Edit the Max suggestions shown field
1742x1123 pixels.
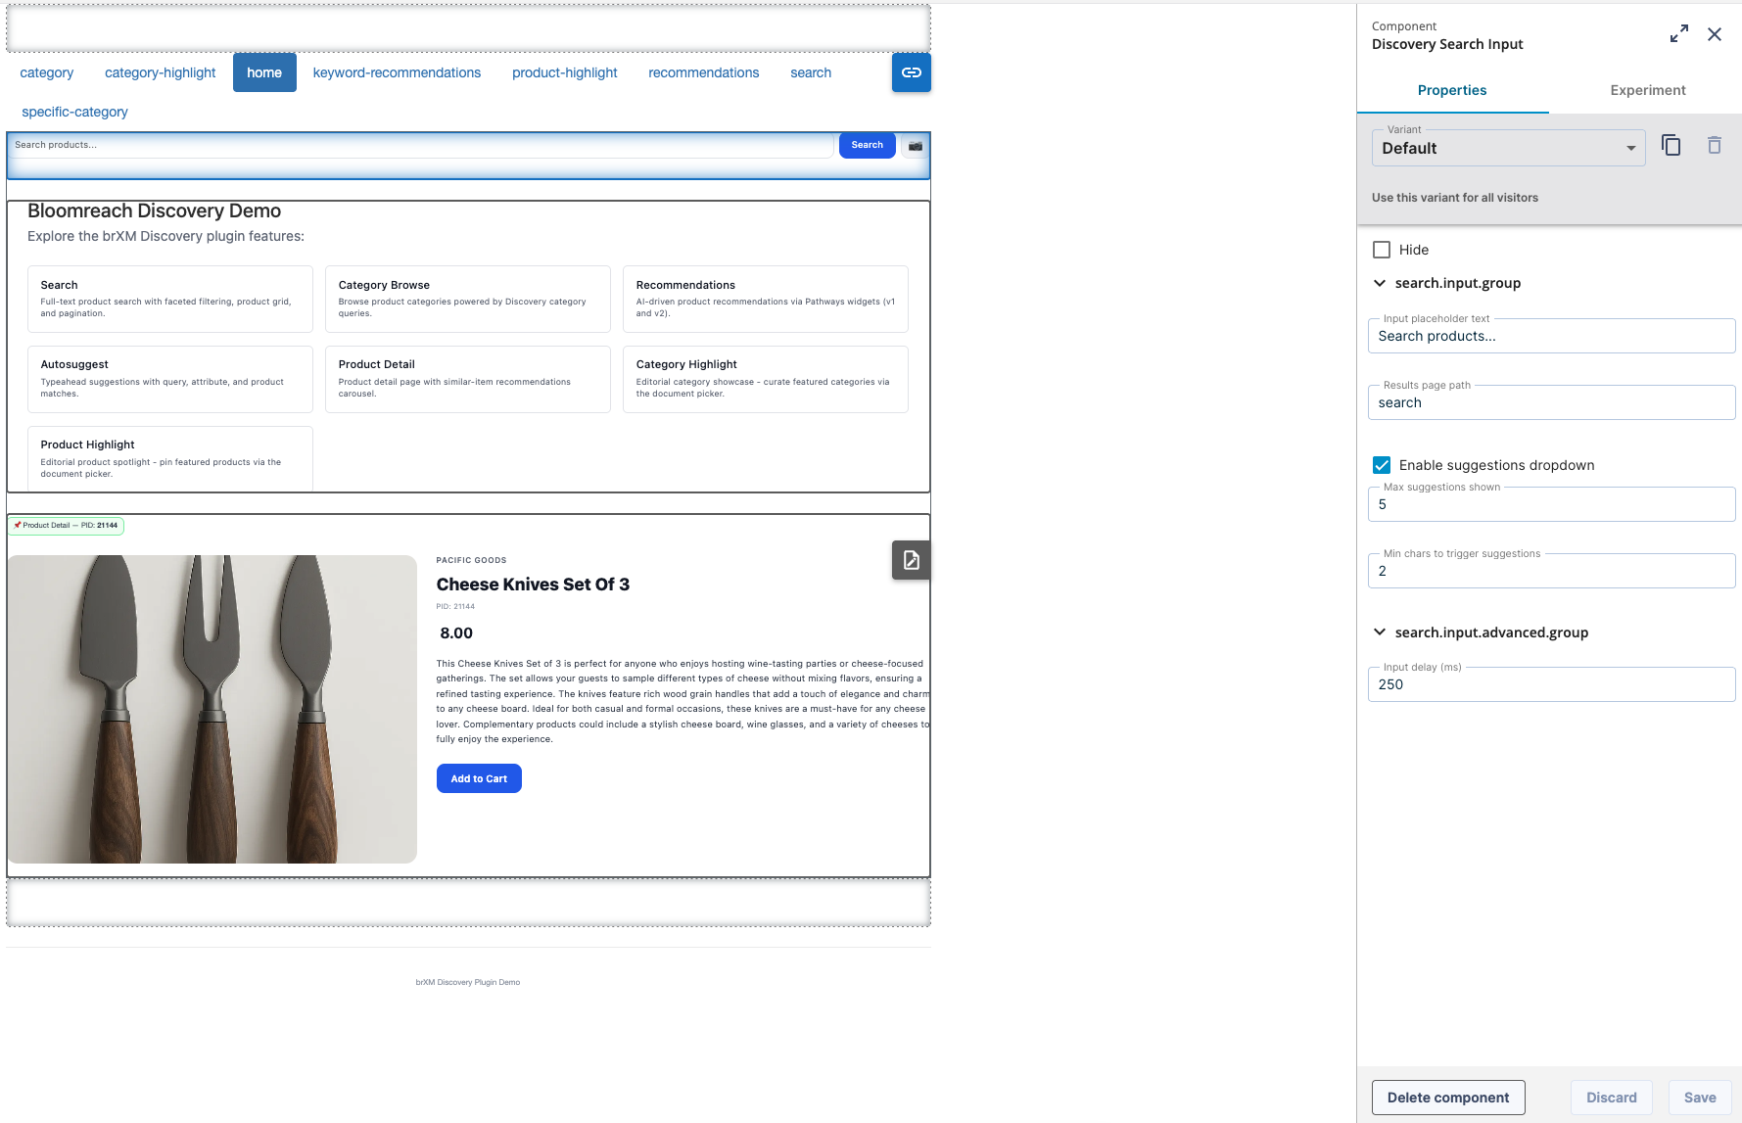(x=1551, y=504)
